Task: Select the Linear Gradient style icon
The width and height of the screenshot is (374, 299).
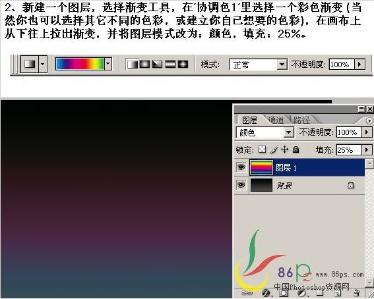Action: (133, 65)
